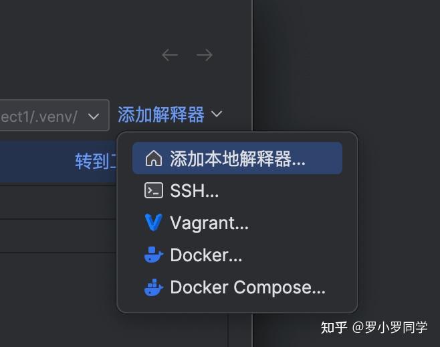This screenshot has height=347, width=440.
Task: Click the back navigation arrow
Action: [x=170, y=55]
